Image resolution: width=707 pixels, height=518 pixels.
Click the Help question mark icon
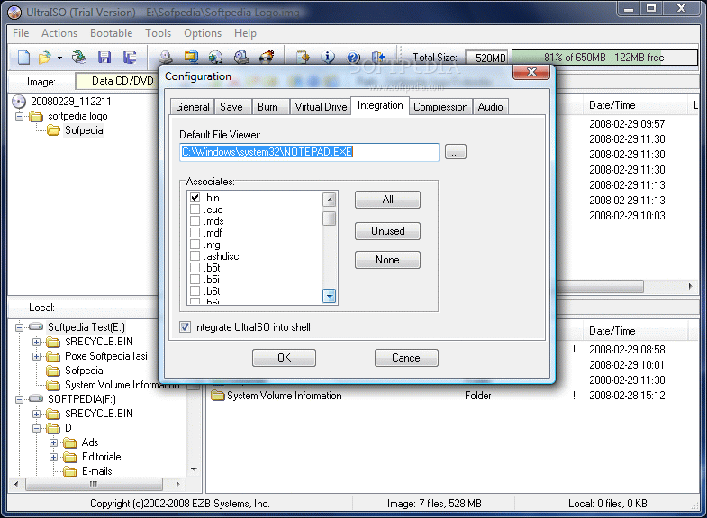pyautogui.click(x=353, y=58)
